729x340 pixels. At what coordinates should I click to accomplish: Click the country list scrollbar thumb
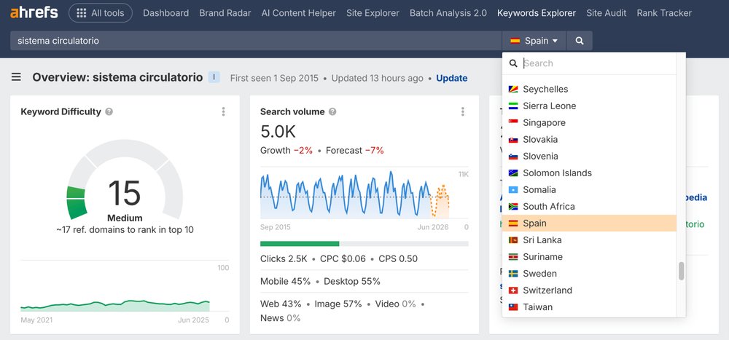pyautogui.click(x=681, y=272)
